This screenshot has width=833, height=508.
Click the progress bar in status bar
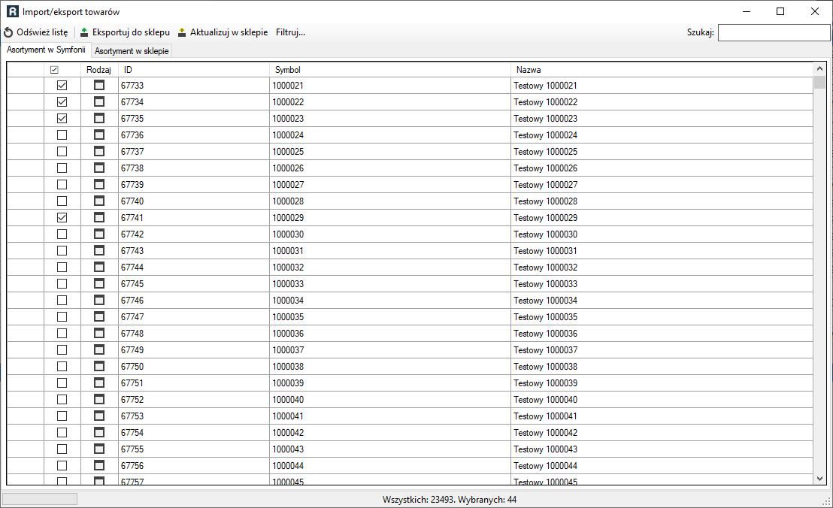(x=40, y=499)
